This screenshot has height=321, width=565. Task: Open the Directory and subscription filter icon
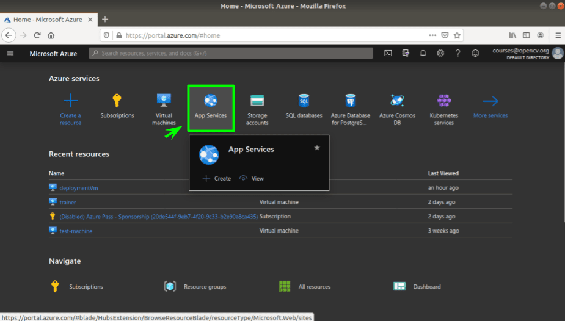(406, 53)
